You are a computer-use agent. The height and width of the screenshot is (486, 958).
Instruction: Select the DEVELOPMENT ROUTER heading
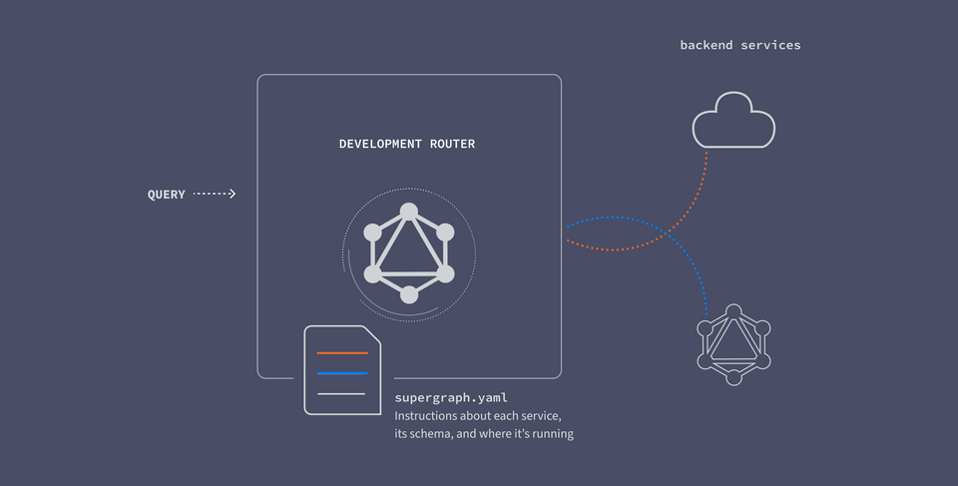407,144
